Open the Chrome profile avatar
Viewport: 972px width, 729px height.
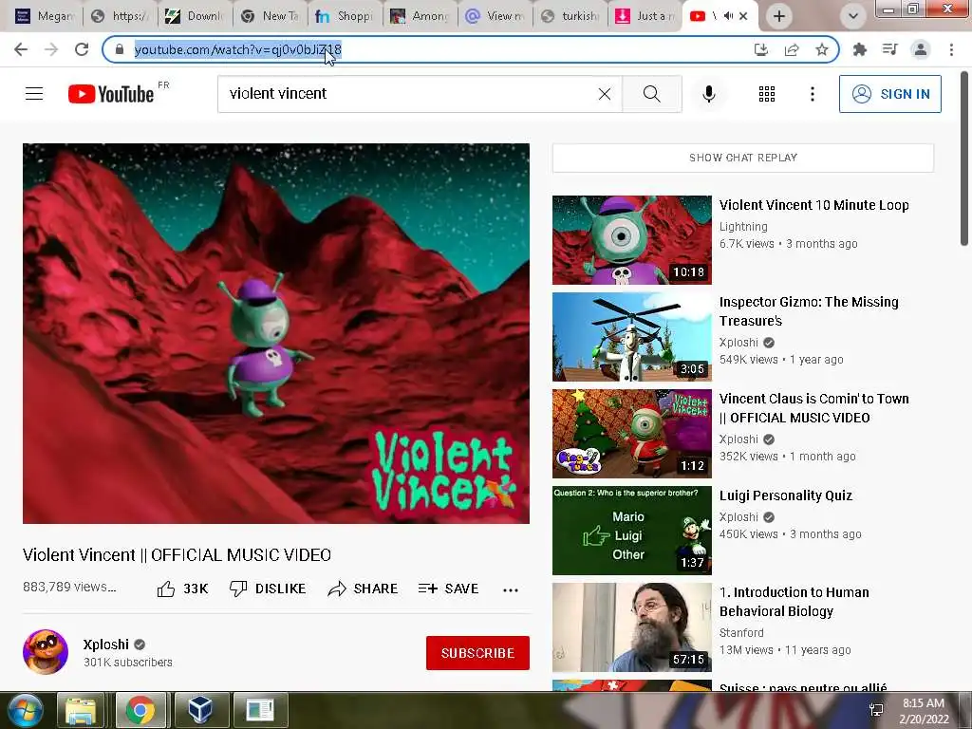(x=921, y=49)
